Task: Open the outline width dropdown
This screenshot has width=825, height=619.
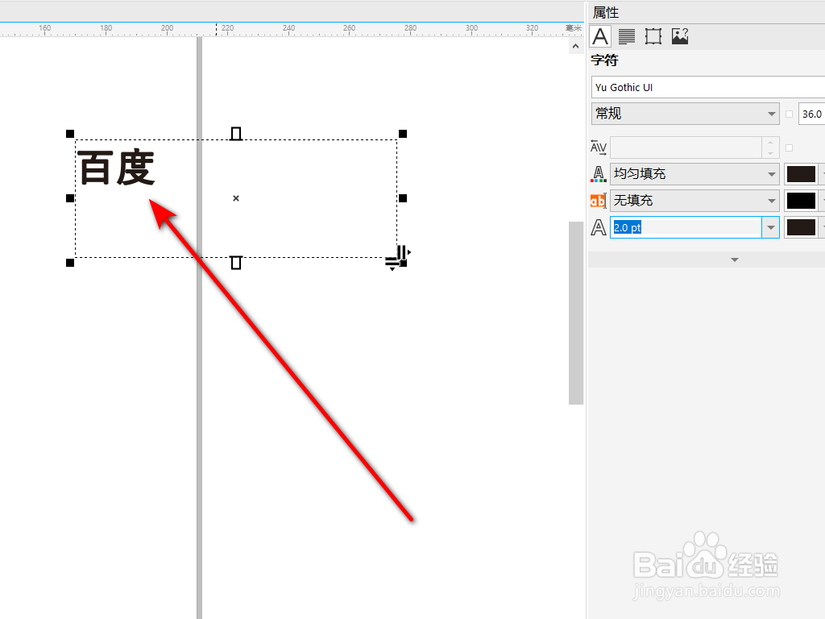Action: (771, 226)
